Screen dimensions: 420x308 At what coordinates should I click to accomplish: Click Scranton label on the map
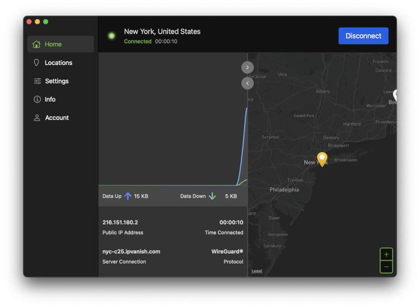click(x=270, y=137)
